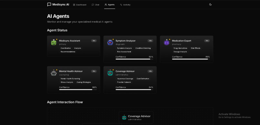Click the Idle badge on Medisync Assistant
This screenshot has width=260, height=125.
(x=94, y=40)
